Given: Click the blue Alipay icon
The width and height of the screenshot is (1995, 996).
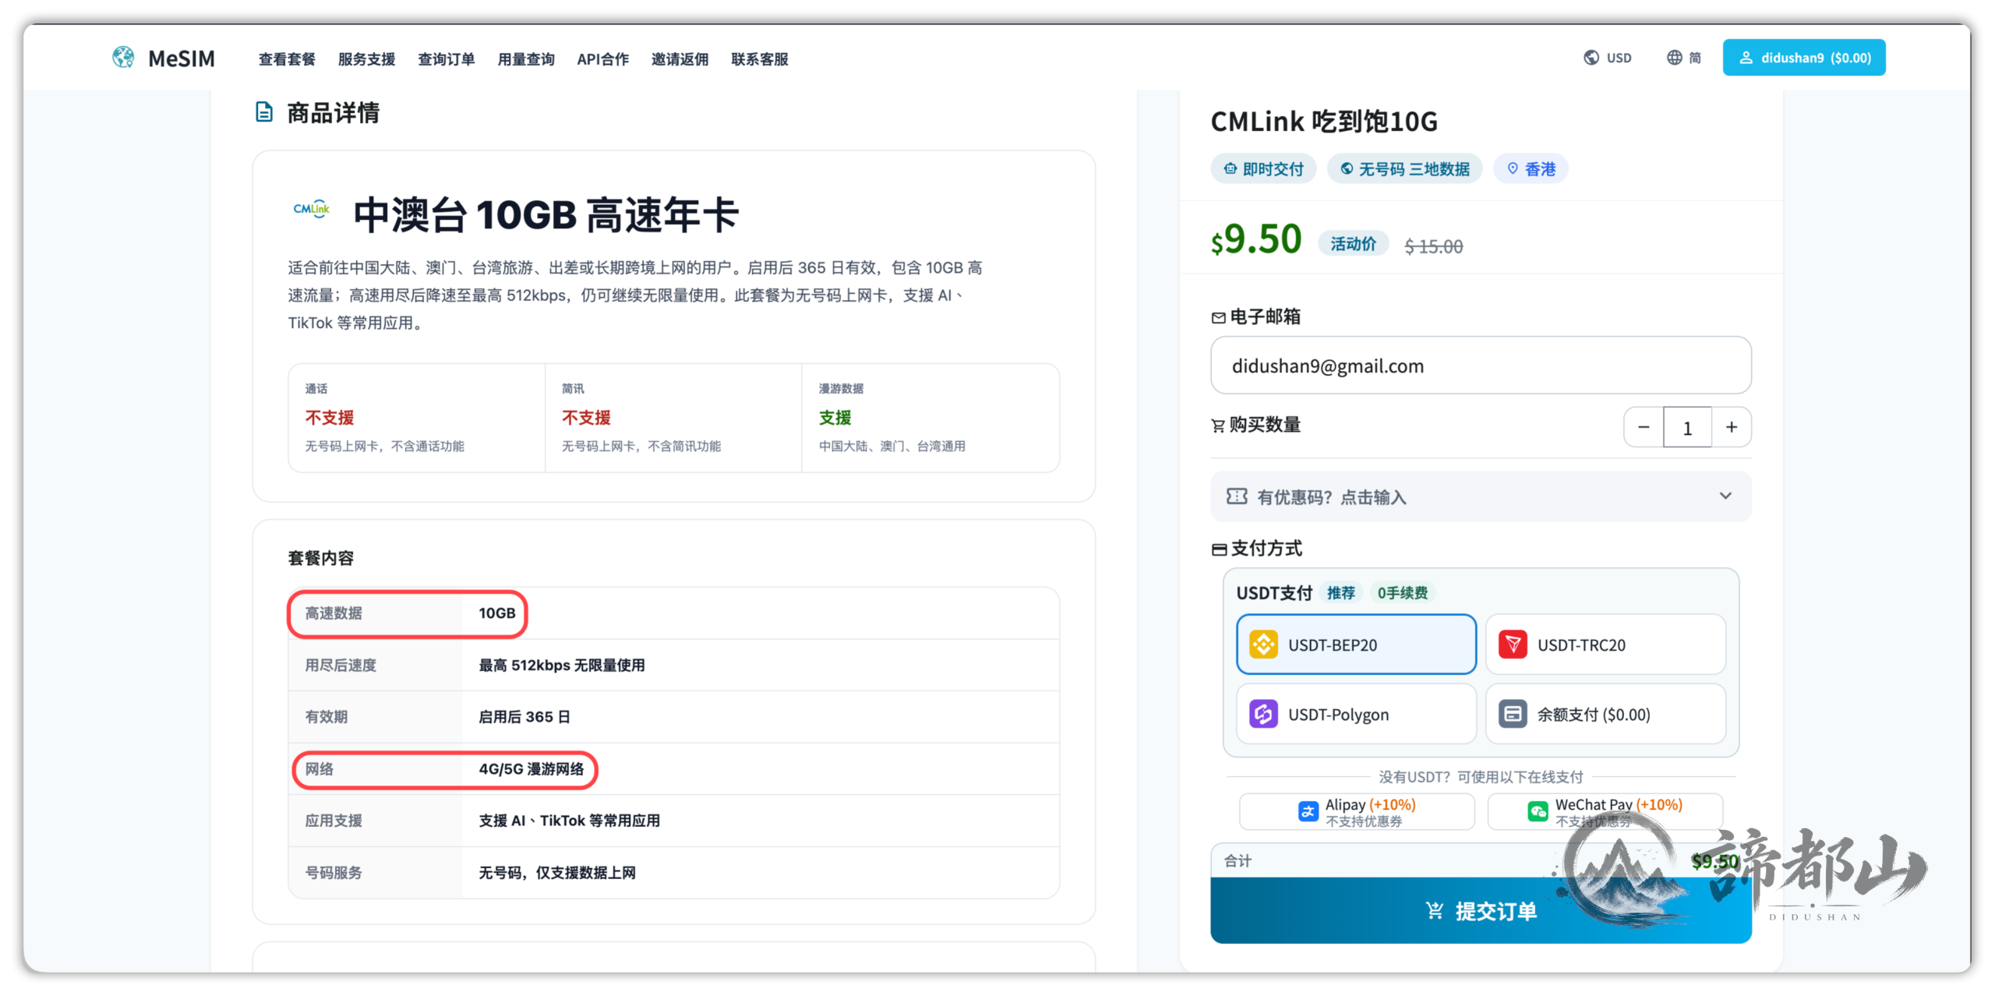Looking at the screenshot, I should [1308, 811].
